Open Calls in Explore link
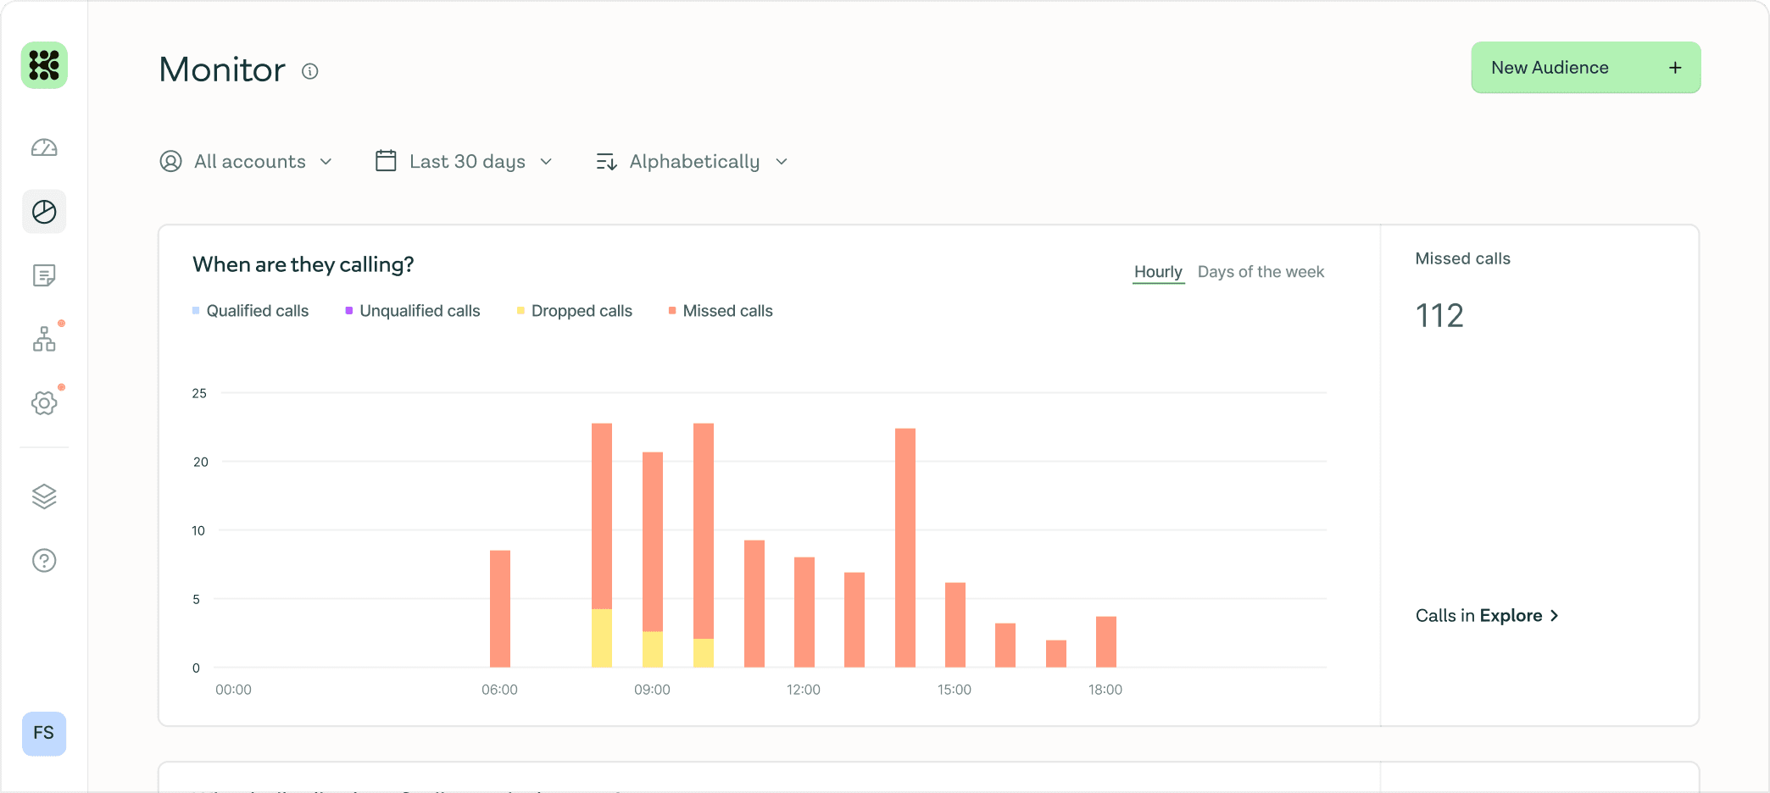 [x=1487, y=616]
